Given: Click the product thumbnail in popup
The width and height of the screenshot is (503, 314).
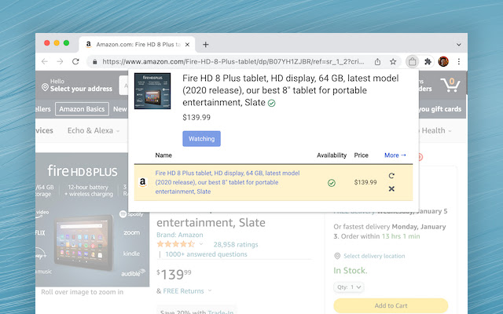Looking at the screenshot, I should (x=152, y=91).
